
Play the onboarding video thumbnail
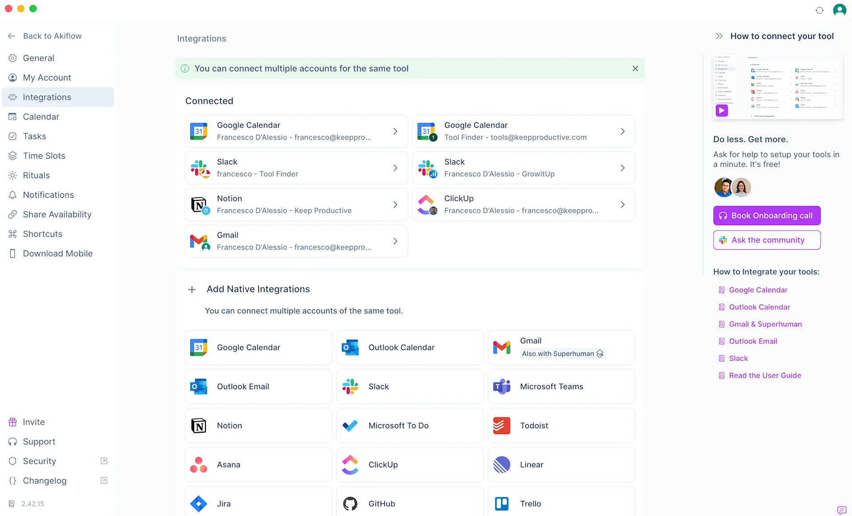[x=722, y=110]
